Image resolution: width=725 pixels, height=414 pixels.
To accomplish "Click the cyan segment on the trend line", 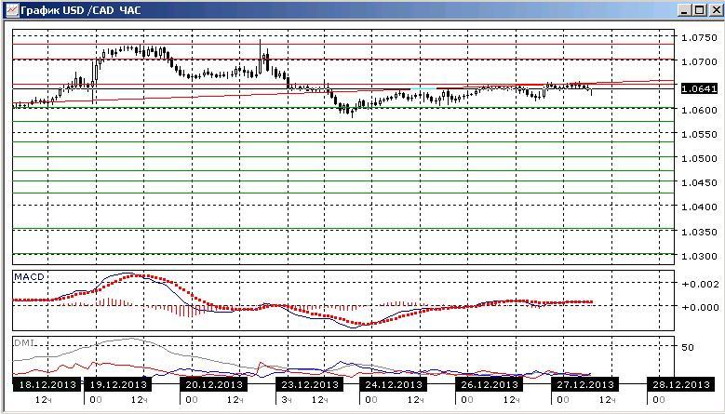I will (423, 88).
